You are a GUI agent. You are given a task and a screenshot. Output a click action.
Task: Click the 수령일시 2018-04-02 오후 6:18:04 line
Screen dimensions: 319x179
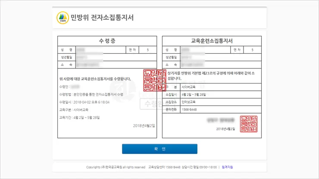(84, 102)
